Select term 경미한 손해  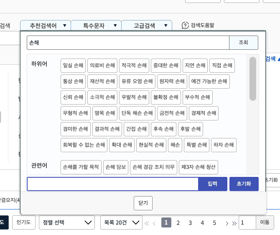tap(76, 129)
